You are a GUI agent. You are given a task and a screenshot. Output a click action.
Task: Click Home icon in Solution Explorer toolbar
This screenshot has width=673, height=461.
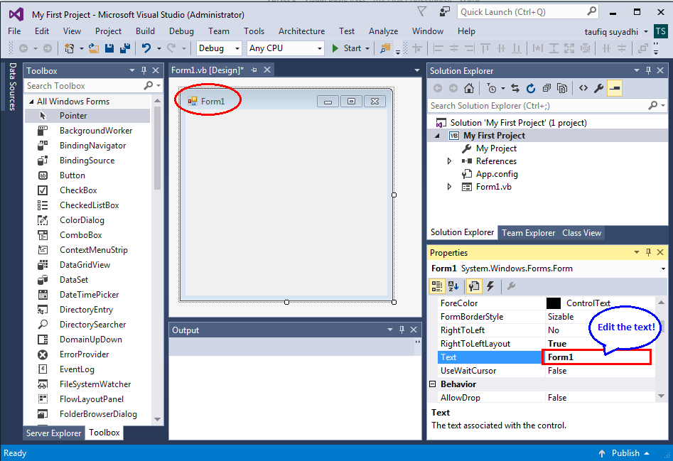point(469,88)
